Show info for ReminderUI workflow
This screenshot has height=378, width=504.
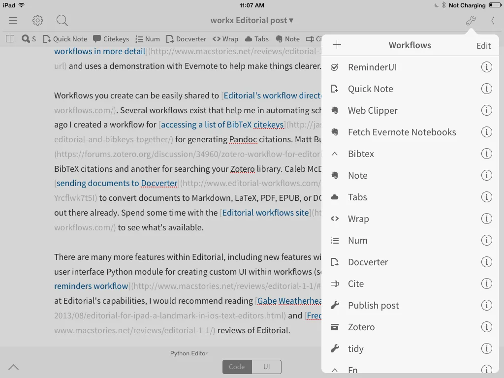point(487,67)
